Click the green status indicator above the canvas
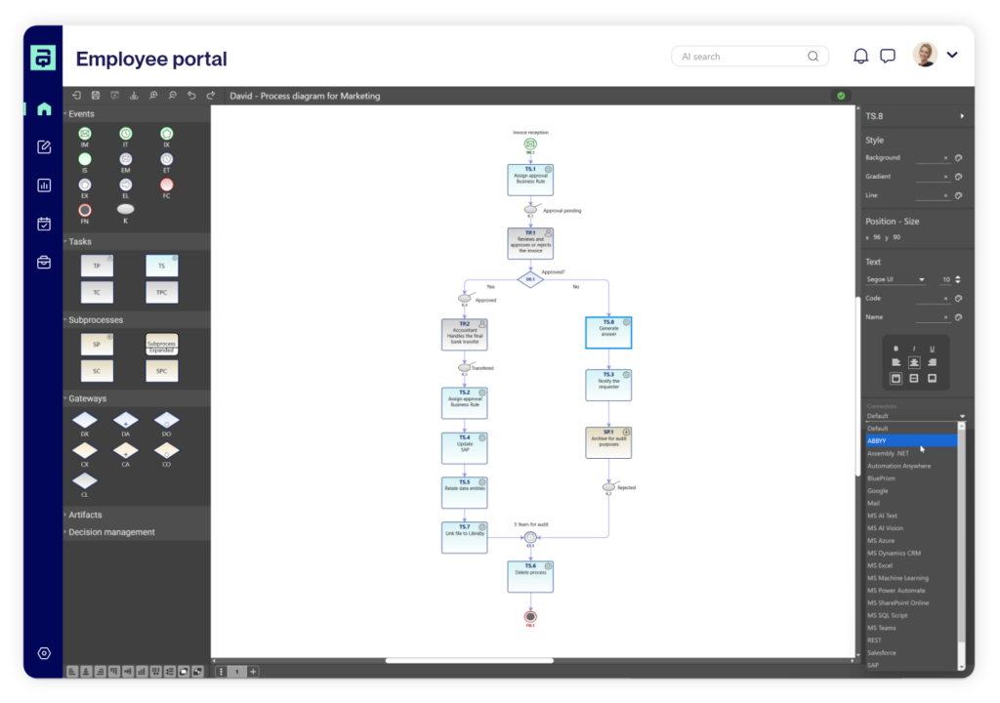The height and width of the screenshot is (703, 1000). pyautogui.click(x=839, y=95)
